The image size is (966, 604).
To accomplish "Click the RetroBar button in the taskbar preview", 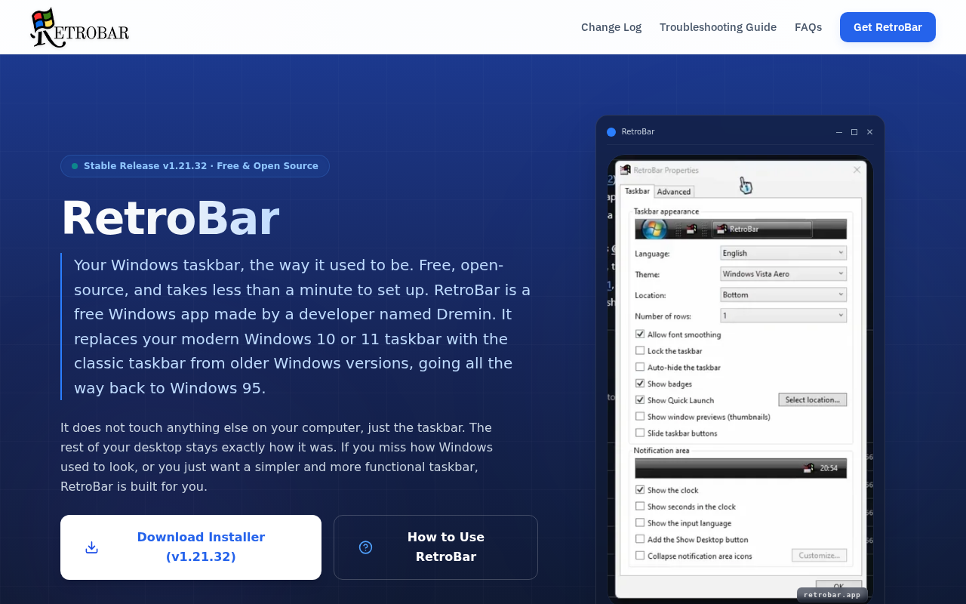I will [x=762, y=229].
